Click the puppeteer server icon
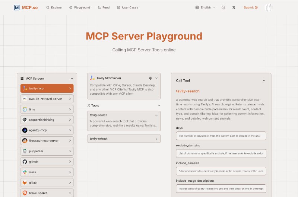This screenshot has height=197, width=298. pyautogui.click(x=25, y=151)
